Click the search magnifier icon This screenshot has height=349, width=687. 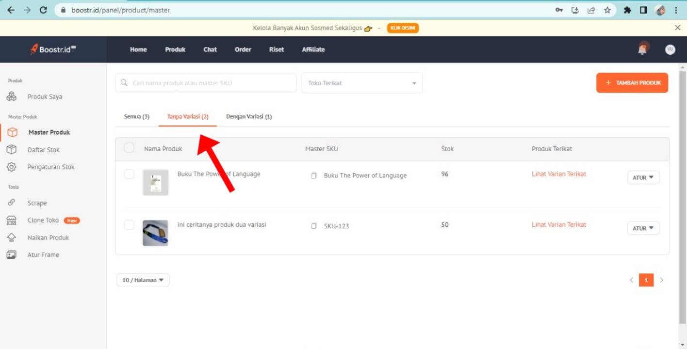pos(124,83)
